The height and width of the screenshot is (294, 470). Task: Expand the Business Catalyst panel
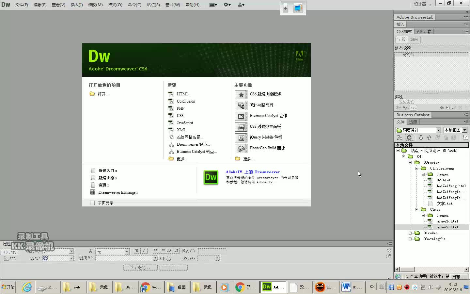pos(413,115)
